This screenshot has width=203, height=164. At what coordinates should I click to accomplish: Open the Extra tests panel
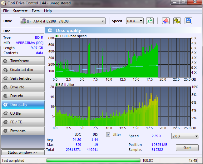[23, 131]
